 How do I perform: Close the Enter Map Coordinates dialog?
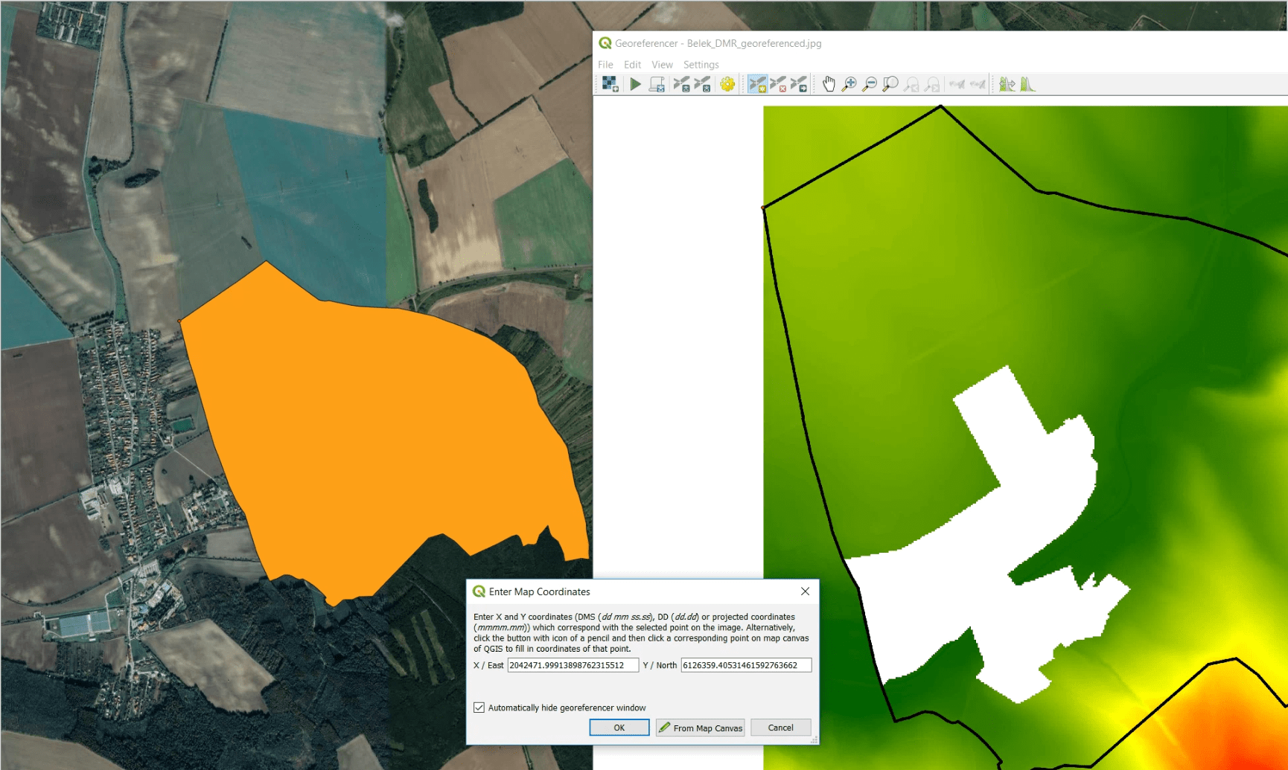click(805, 591)
